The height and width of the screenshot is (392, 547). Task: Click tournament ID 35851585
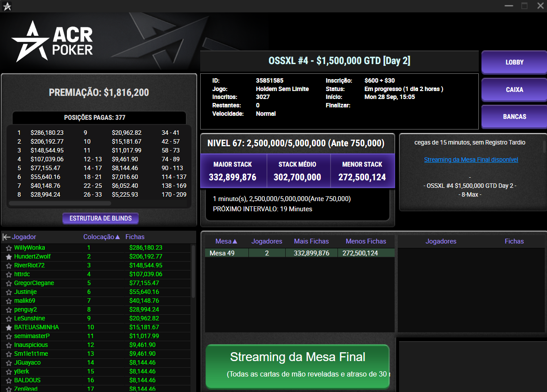pos(270,81)
